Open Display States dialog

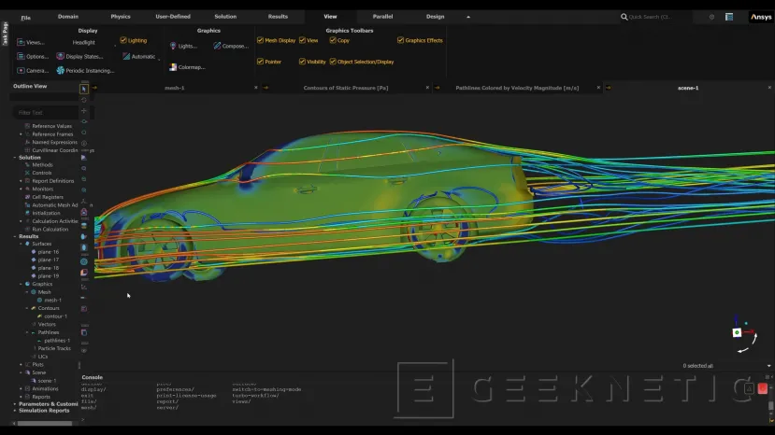click(79, 56)
